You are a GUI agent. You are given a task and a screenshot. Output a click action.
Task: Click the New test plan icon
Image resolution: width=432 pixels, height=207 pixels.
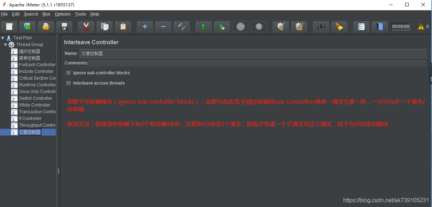click(9, 27)
